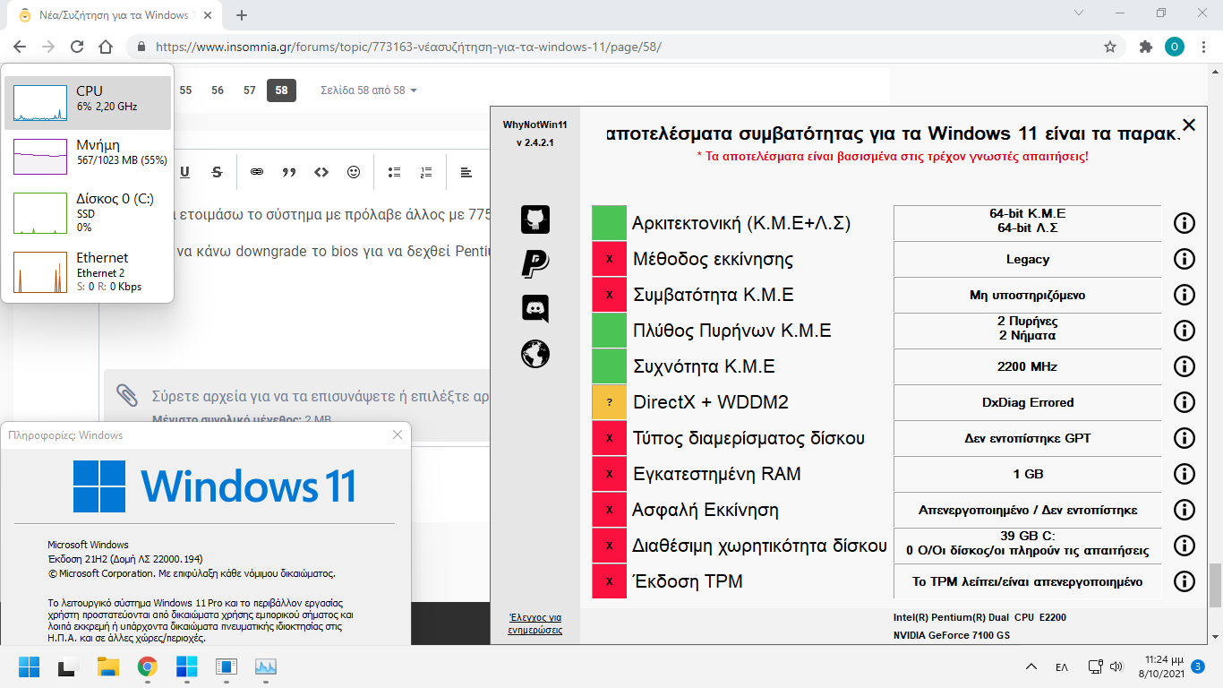Open Chrome profile avatar
1223x688 pixels.
pyautogui.click(x=1175, y=47)
